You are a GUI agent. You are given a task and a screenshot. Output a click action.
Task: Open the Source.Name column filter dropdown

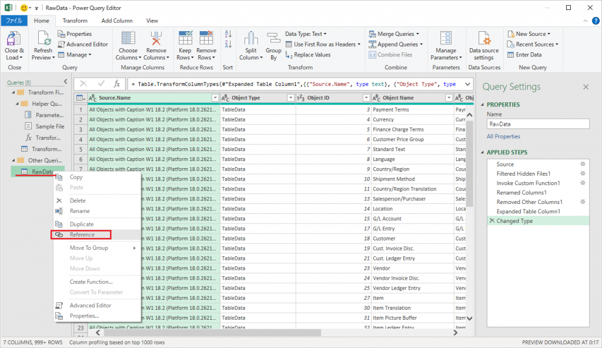point(215,98)
